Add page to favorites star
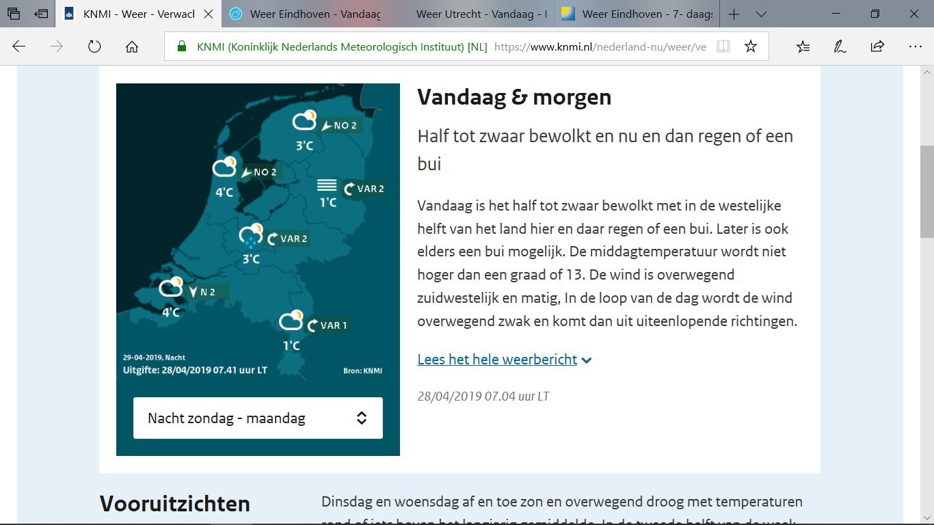The width and height of the screenshot is (934, 525). click(x=751, y=46)
